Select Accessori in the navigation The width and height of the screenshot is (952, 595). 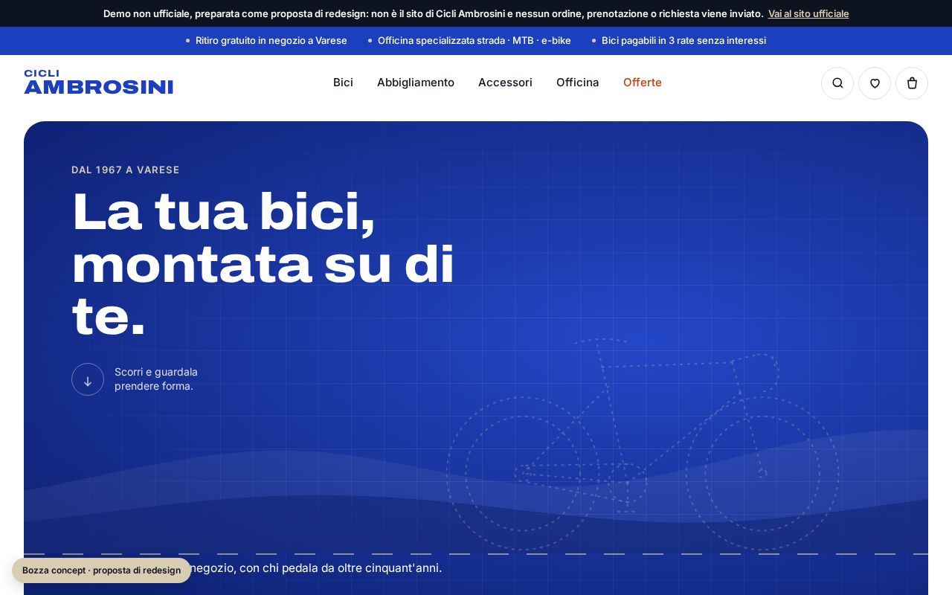pos(505,83)
